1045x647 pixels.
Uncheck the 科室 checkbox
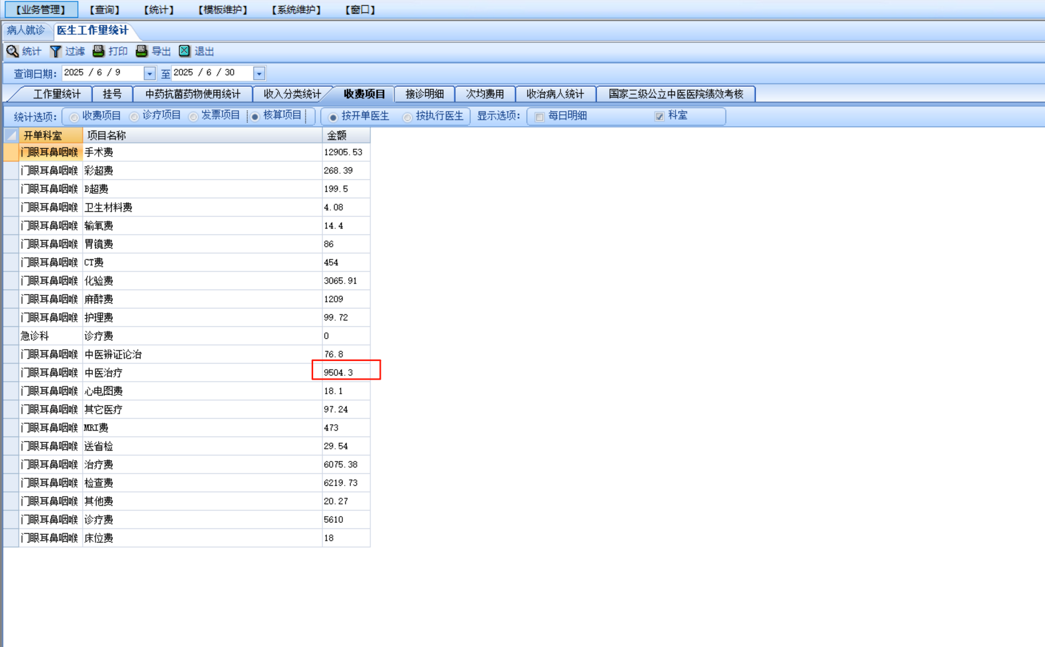(x=659, y=116)
